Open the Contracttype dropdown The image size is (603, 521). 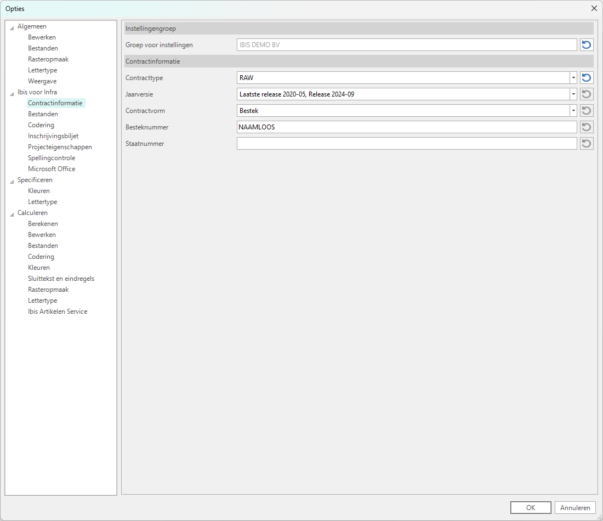573,78
